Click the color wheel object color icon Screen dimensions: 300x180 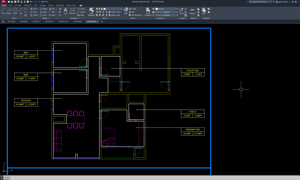click(153, 9)
